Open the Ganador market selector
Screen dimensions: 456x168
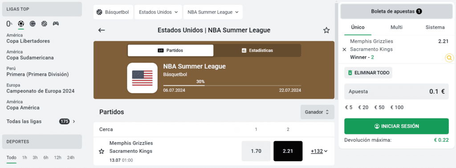[317, 112]
